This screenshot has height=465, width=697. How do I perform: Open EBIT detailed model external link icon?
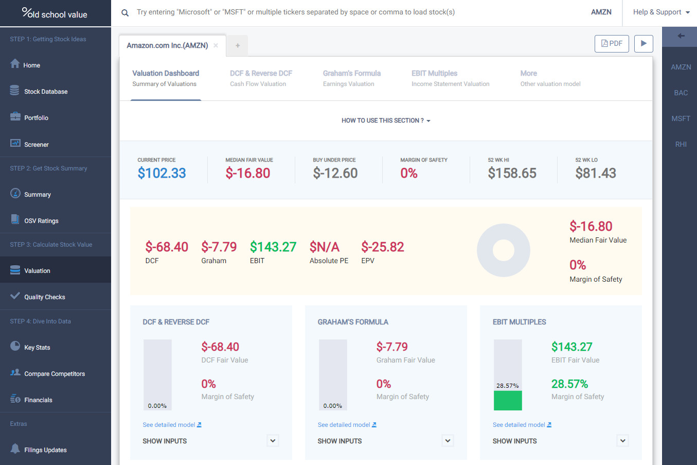(x=549, y=425)
